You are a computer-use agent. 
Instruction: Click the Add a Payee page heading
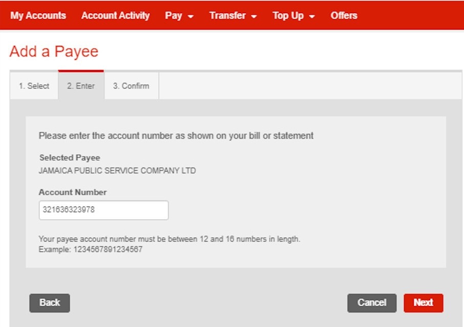(53, 52)
